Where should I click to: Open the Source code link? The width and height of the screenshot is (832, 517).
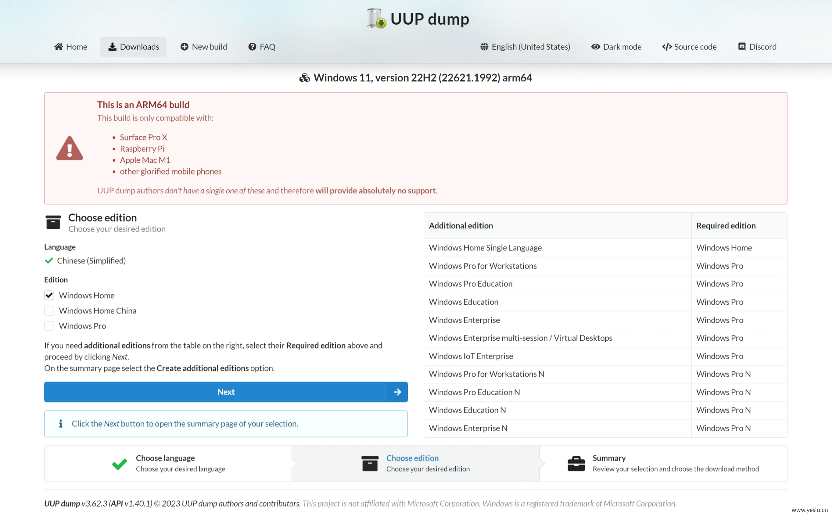tap(689, 47)
